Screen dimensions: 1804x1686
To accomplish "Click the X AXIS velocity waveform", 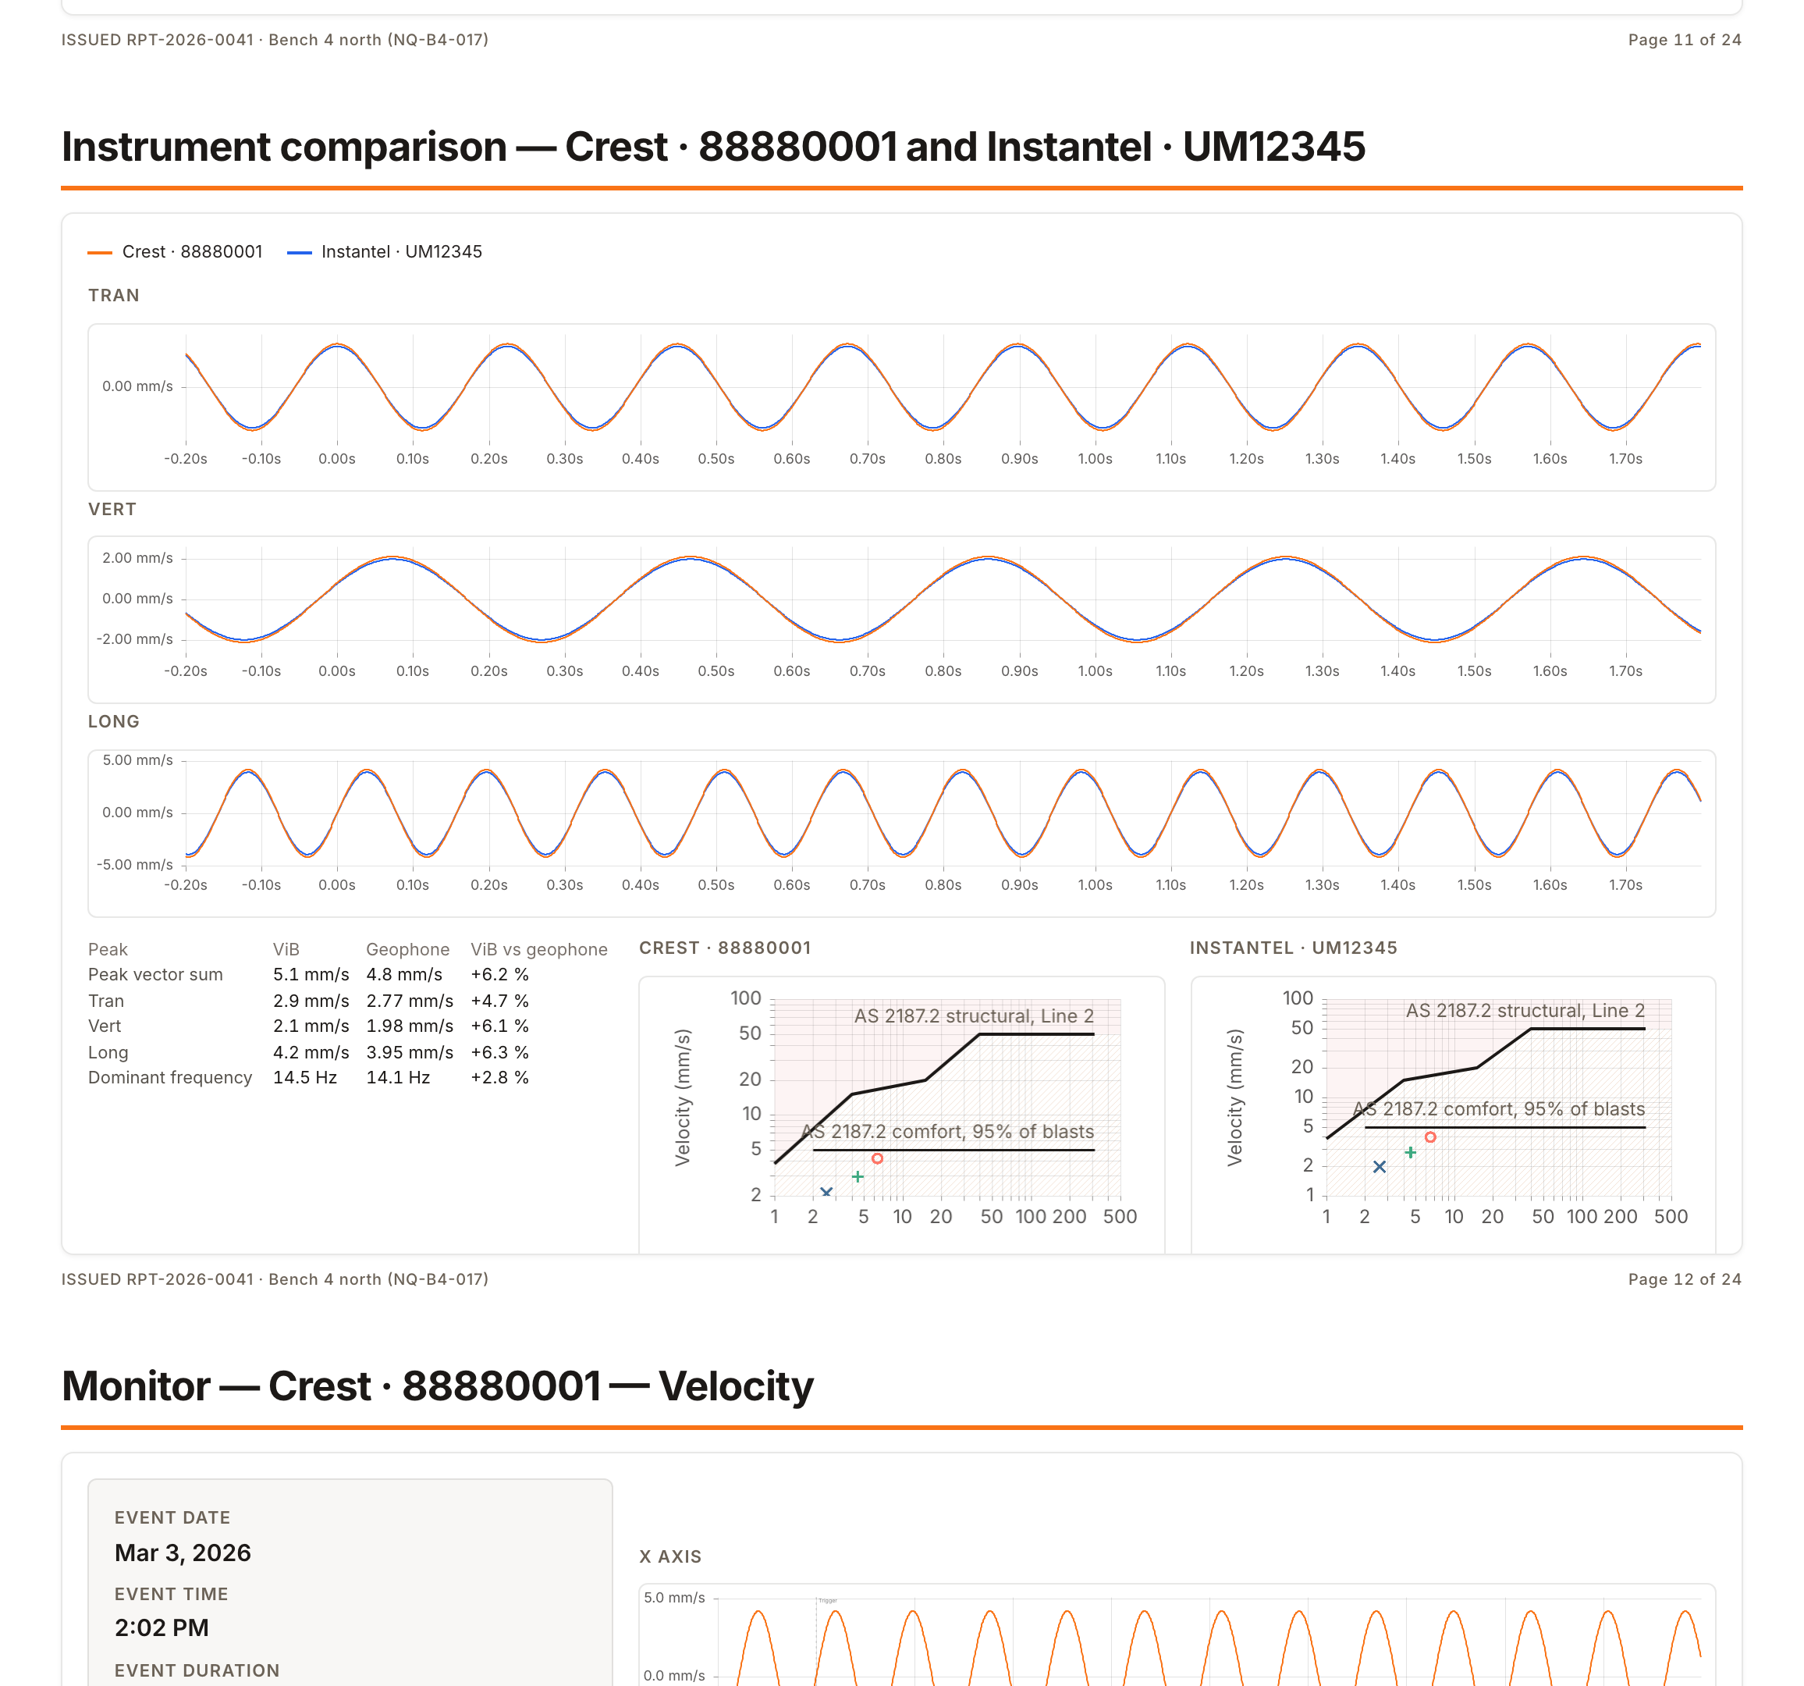I will (x=1177, y=1635).
